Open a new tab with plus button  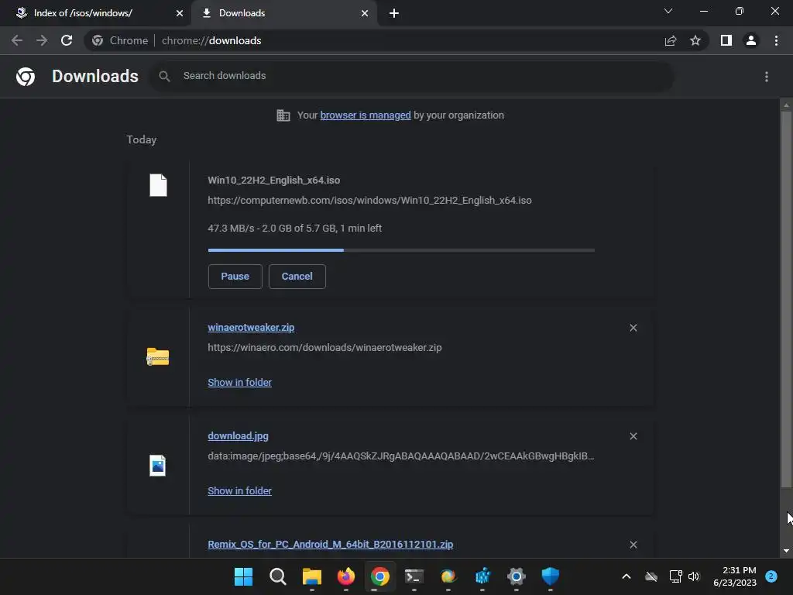tap(394, 13)
